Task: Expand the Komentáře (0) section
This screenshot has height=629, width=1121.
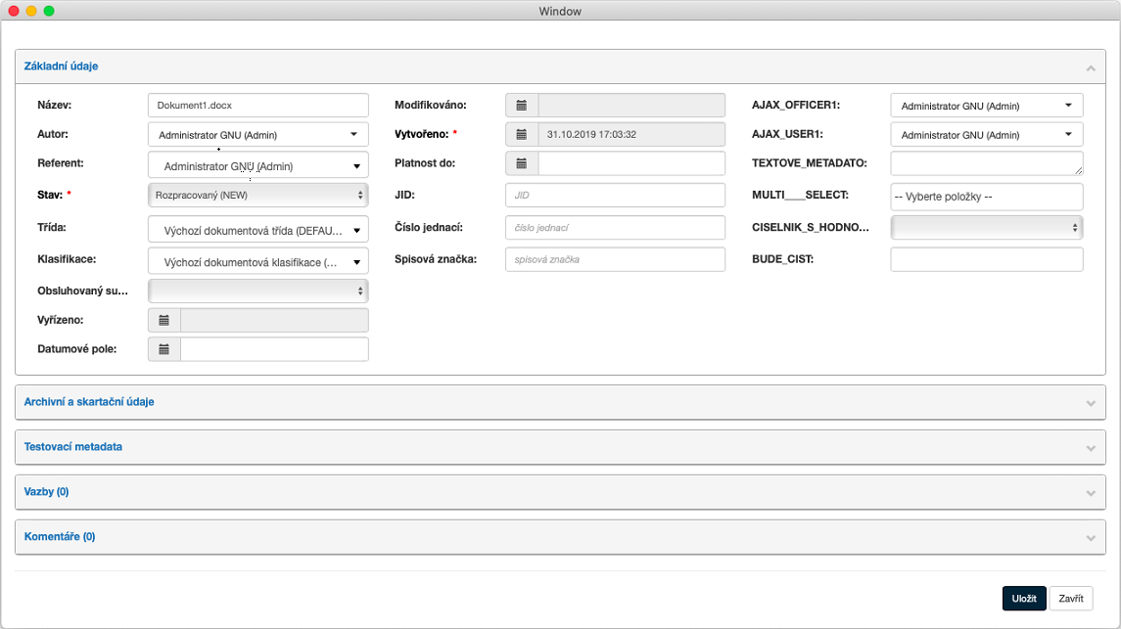Action: pos(560,537)
